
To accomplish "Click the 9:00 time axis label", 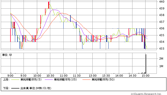I will point(10,76).
